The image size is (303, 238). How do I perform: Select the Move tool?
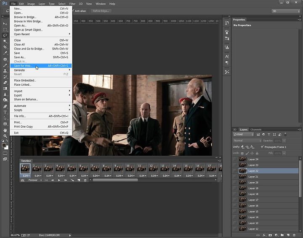(x=5, y=24)
